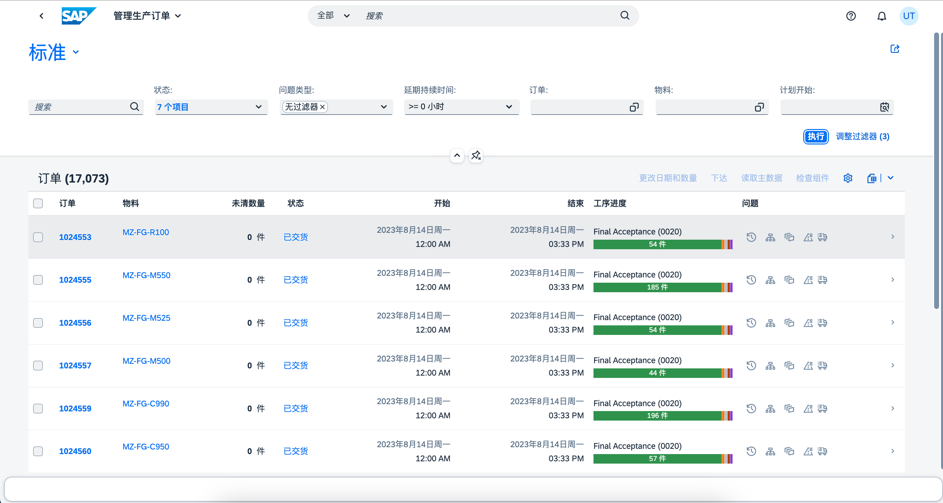Click the export to spreadsheet icon

point(872,178)
